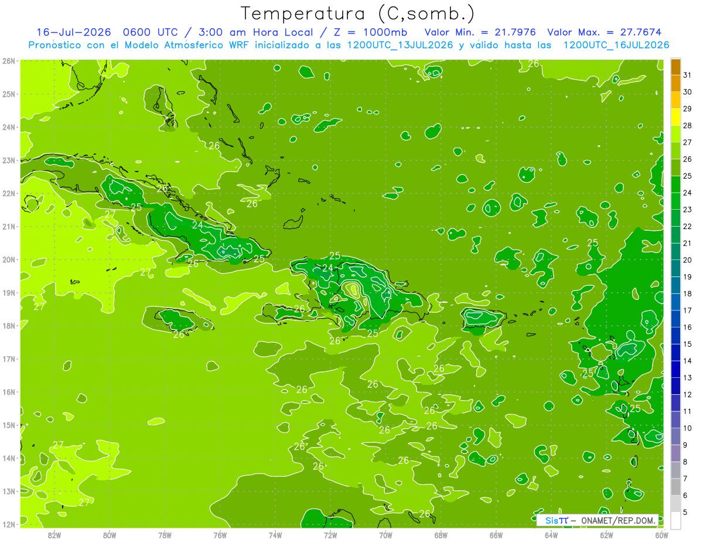Click the '74W' longitude axis label
This screenshot has width=703, height=543.
(x=275, y=535)
